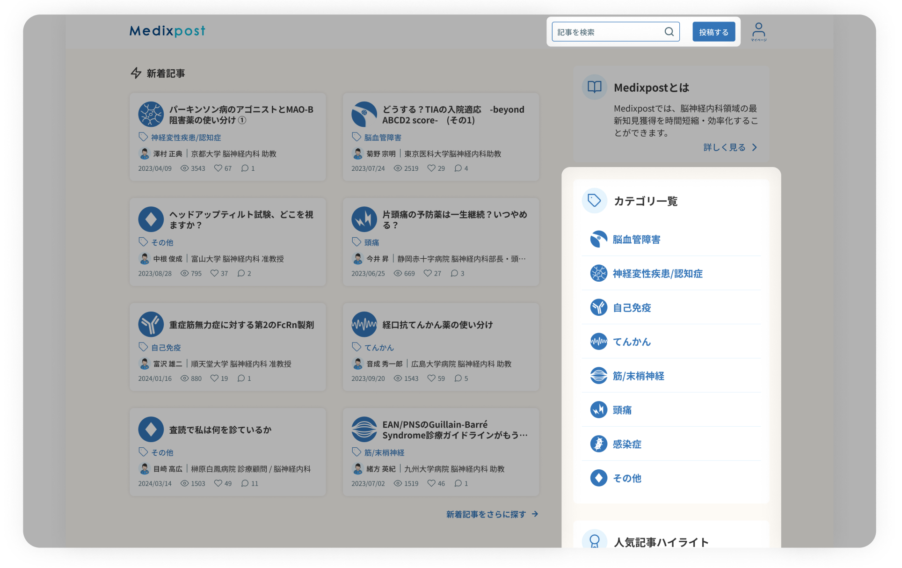
Task: Click the bacteria icon beside 感染症
Action: tap(598, 444)
